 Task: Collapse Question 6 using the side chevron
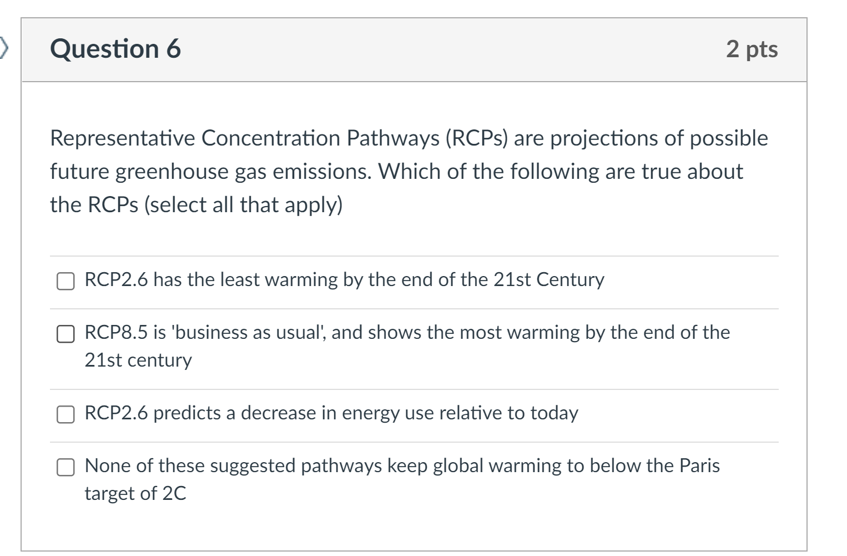coord(4,49)
